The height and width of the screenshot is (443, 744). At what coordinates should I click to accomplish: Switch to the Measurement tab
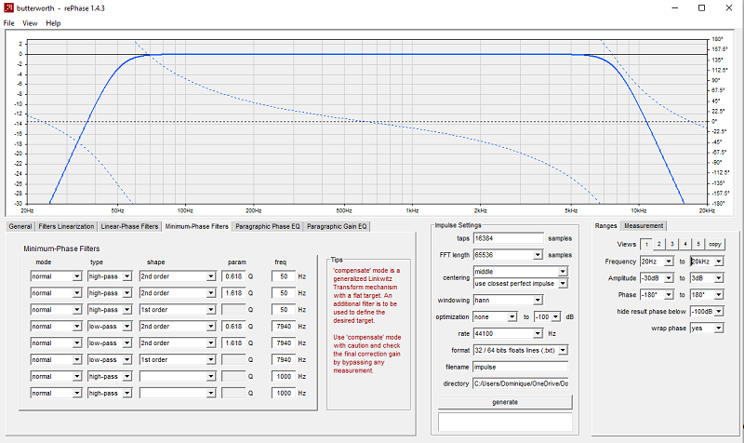pos(644,225)
